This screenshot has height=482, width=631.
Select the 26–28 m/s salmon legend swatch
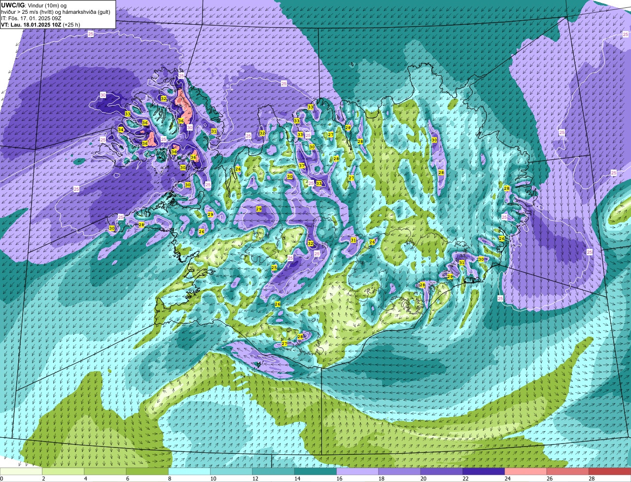tap(568, 472)
